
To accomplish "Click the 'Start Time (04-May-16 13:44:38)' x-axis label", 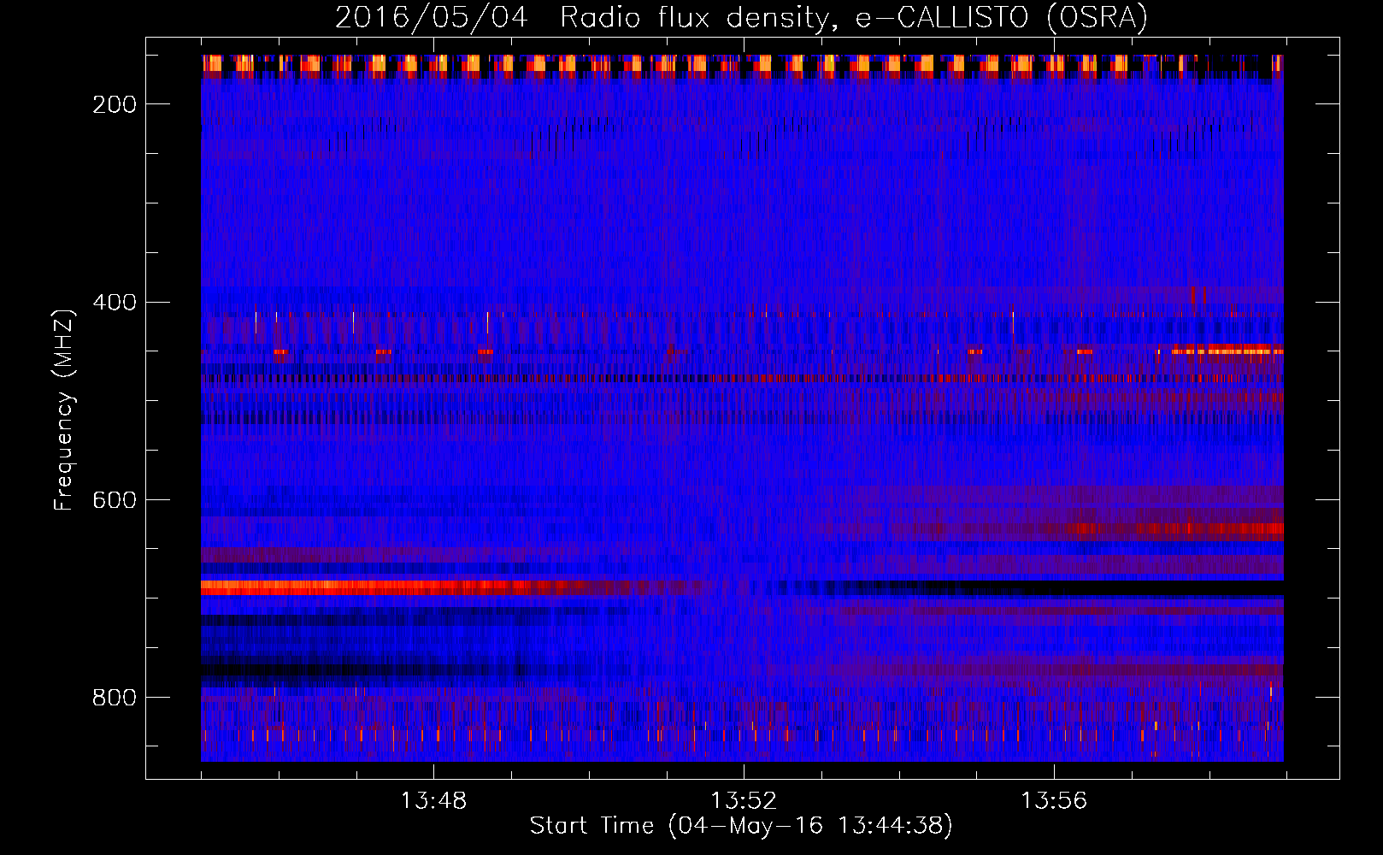I will (741, 826).
